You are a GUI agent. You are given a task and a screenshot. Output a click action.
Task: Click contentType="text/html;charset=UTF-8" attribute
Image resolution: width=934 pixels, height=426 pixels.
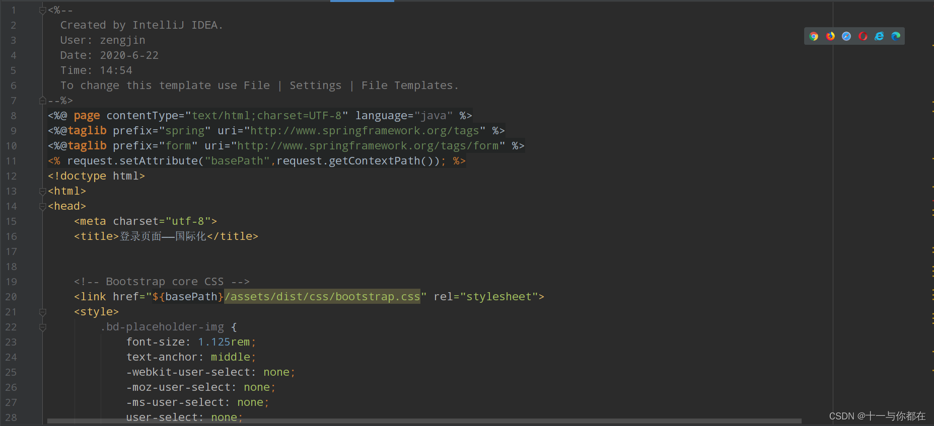[227, 116]
